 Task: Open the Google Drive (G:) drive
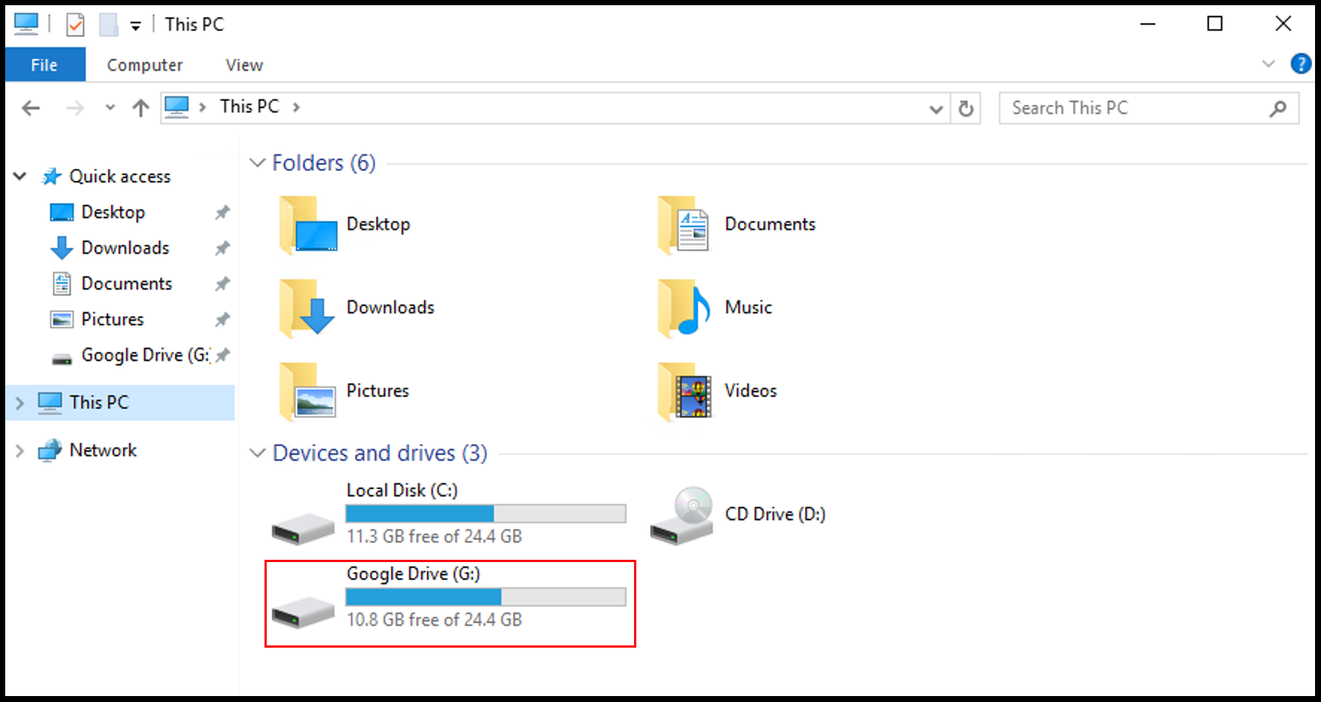pos(413,574)
